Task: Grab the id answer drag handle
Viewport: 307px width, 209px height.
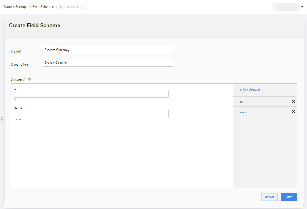Action: point(237,101)
